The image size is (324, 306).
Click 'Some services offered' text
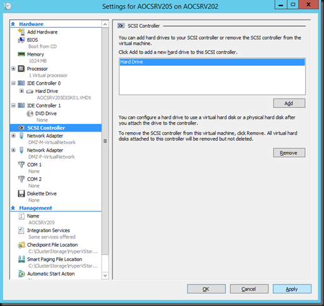coord(52,237)
